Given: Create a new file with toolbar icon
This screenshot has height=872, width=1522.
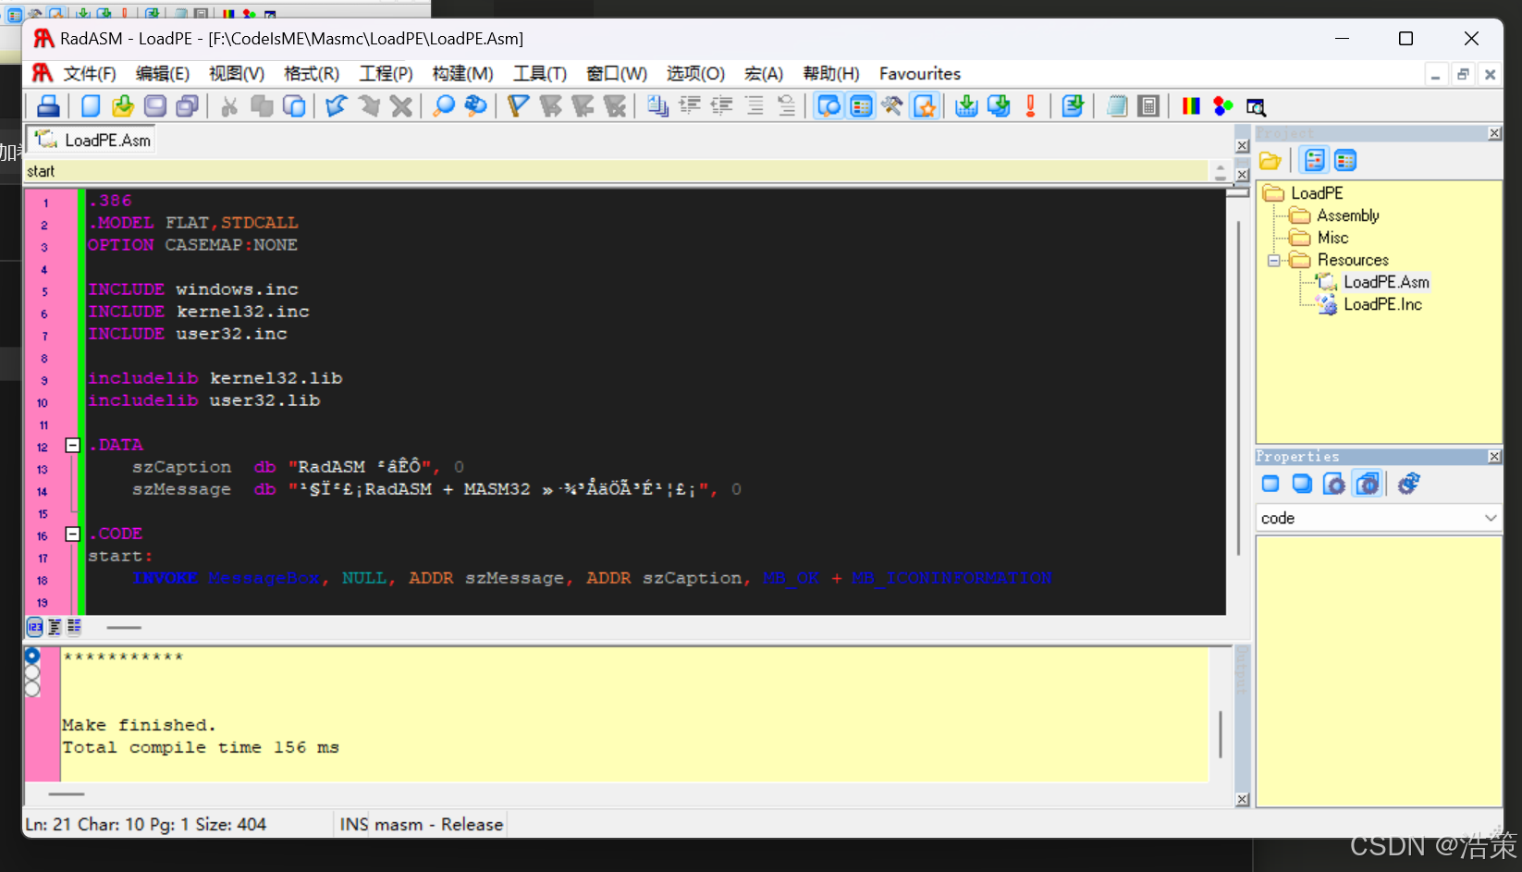Looking at the screenshot, I should 91,106.
